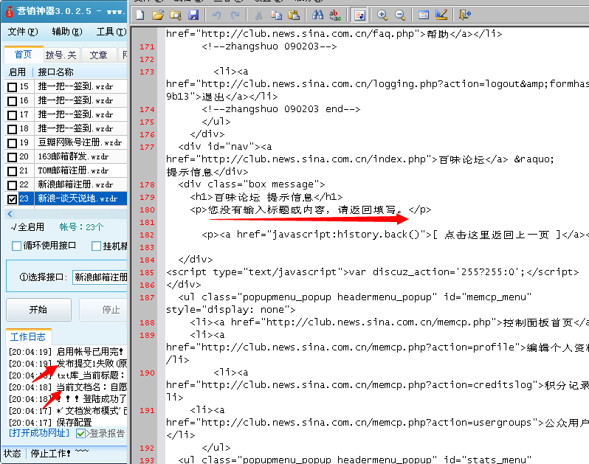Image resolution: width=589 pixels, height=464 pixels.
Task: Open a file with the folder icon
Action: click(158, 15)
